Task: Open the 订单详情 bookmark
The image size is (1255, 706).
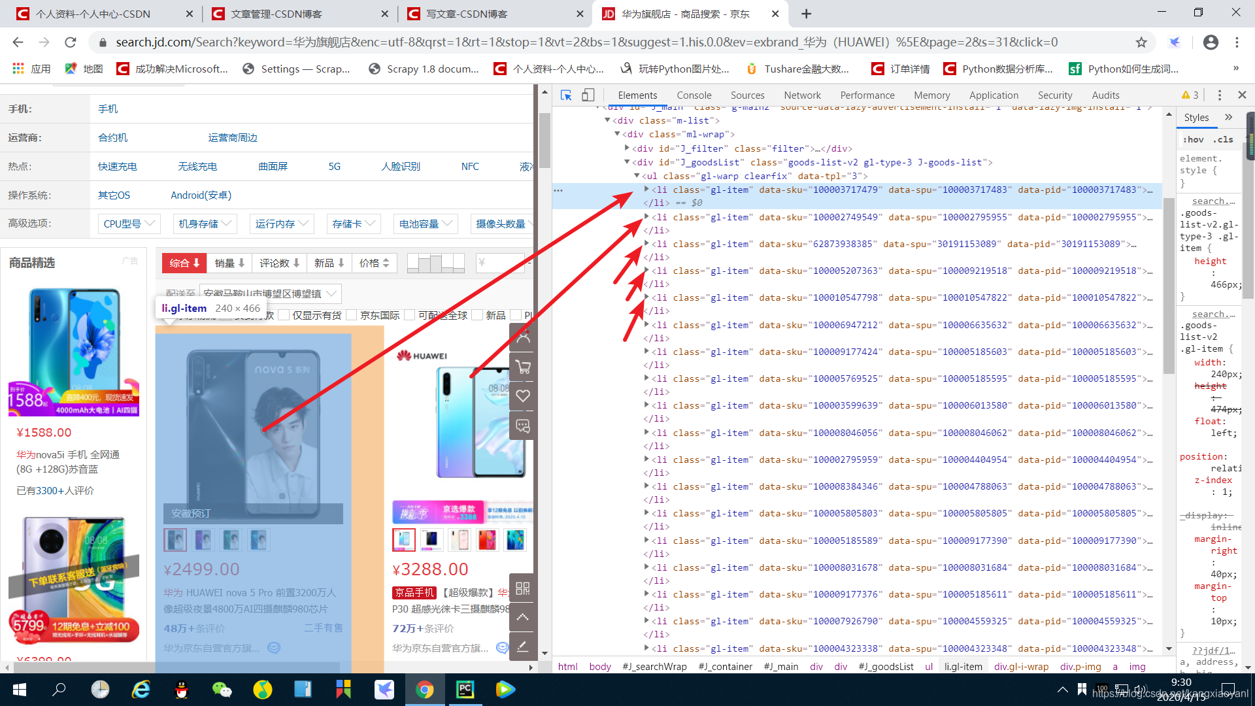Action: pyautogui.click(x=900, y=69)
